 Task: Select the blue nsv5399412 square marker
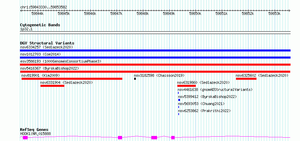(x=179, y=100)
